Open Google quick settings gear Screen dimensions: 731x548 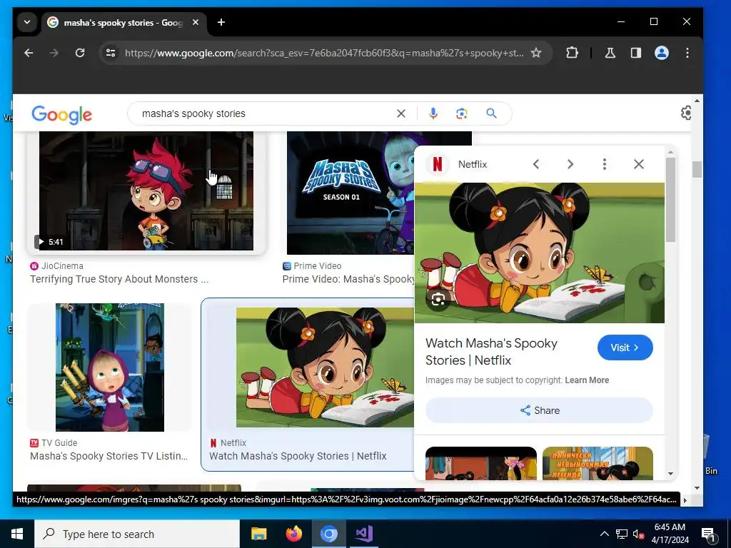point(686,113)
